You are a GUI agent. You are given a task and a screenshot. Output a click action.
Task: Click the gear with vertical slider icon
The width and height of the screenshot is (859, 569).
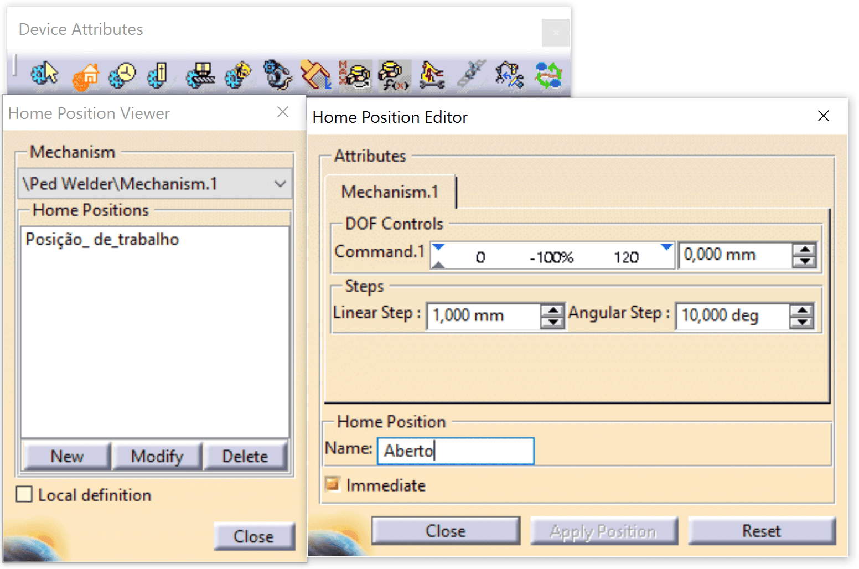(x=158, y=75)
